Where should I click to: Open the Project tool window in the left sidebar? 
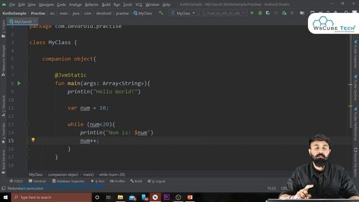tap(3, 29)
